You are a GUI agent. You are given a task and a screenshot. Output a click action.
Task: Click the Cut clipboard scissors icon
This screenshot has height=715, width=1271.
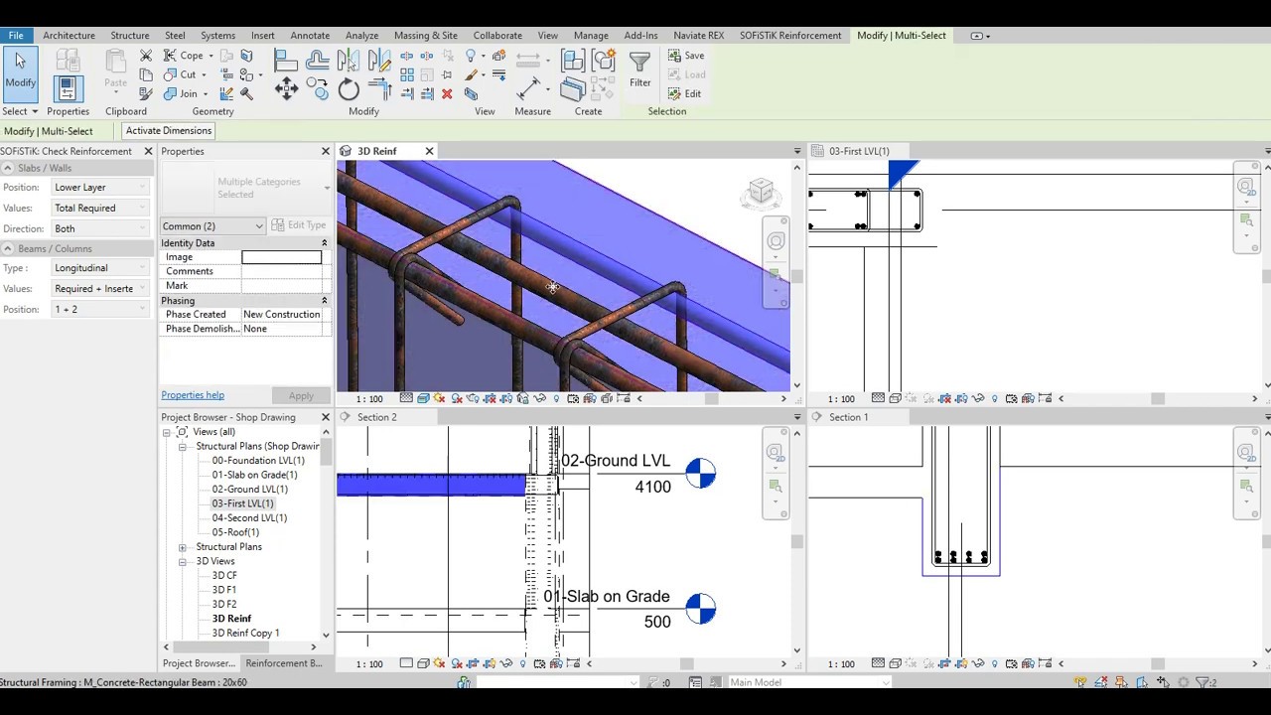coord(146,57)
